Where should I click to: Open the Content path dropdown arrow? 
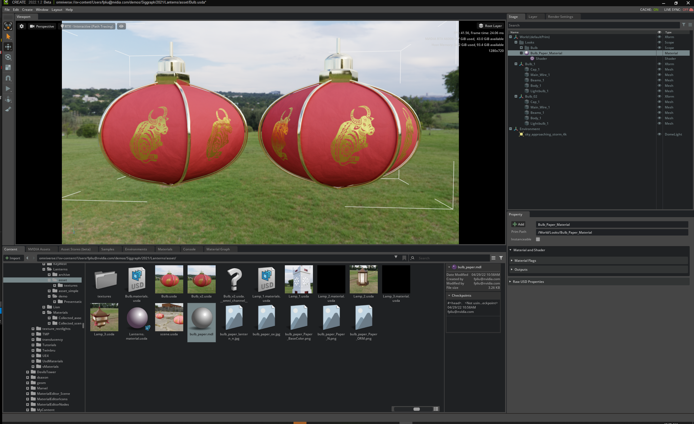click(396, 257)
